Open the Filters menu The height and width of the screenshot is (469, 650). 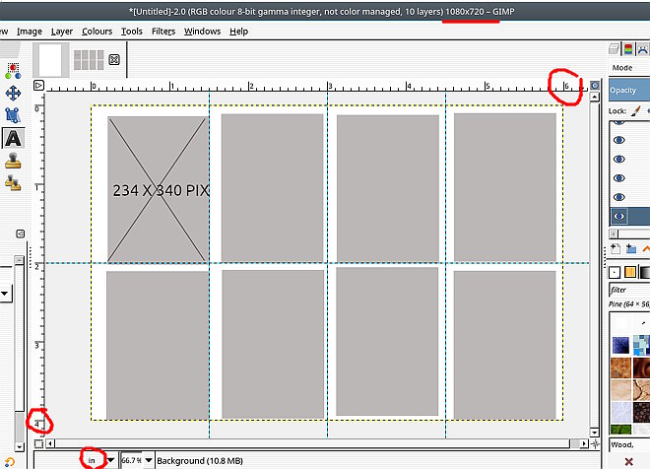(163, 32)
